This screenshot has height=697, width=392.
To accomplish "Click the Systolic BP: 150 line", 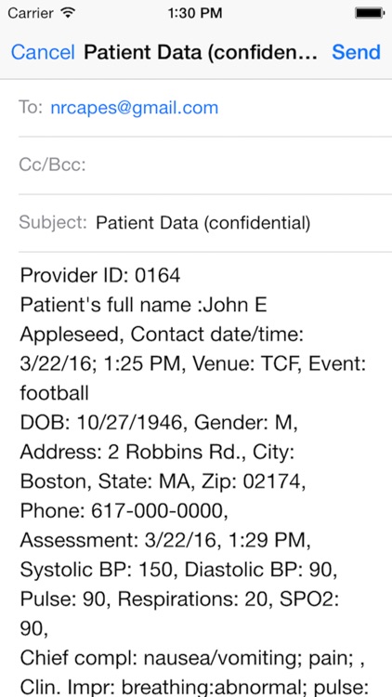I will click(x=178, y=571).
